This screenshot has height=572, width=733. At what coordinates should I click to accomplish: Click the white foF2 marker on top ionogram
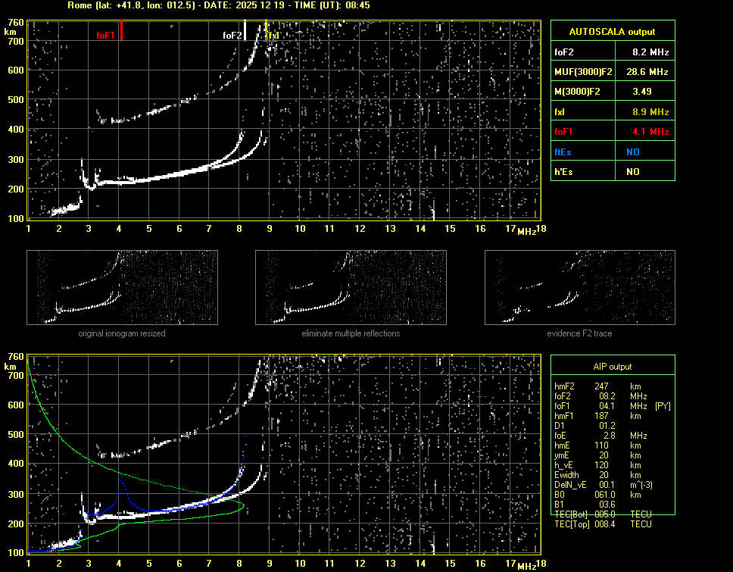click(246, 31)
